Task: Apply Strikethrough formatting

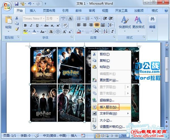Action: 46,26
